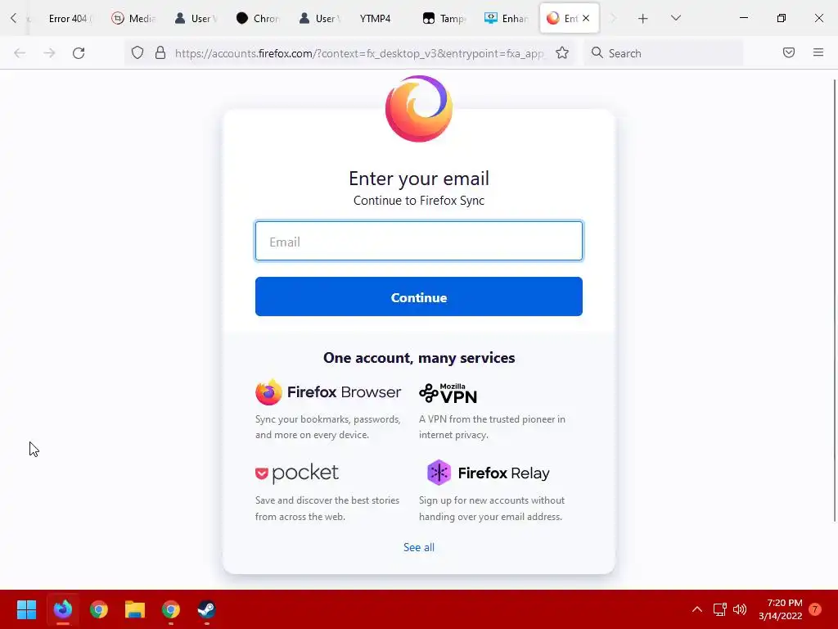Open File Explorer from the taskbar
Viewport: 838px width, 629px height.
coord(135,609)
